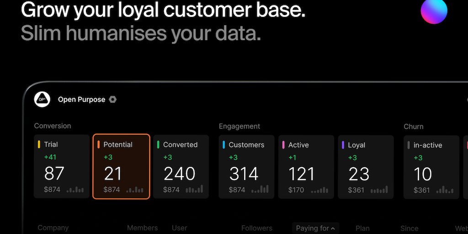This screenshot has width=468, height=234.
Task: Click the verified badge beside Open Purpose
Action: coord(112,99)
